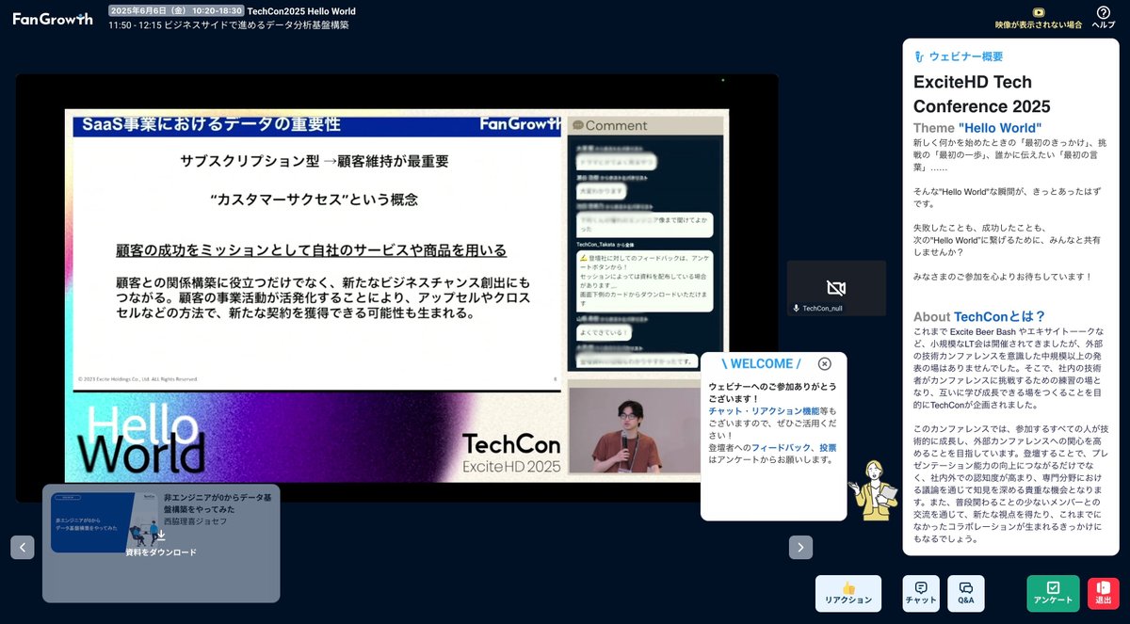1130x624 pixels.
Task: Click the "About TechConとは？" heading
Action: pos(979,316)
